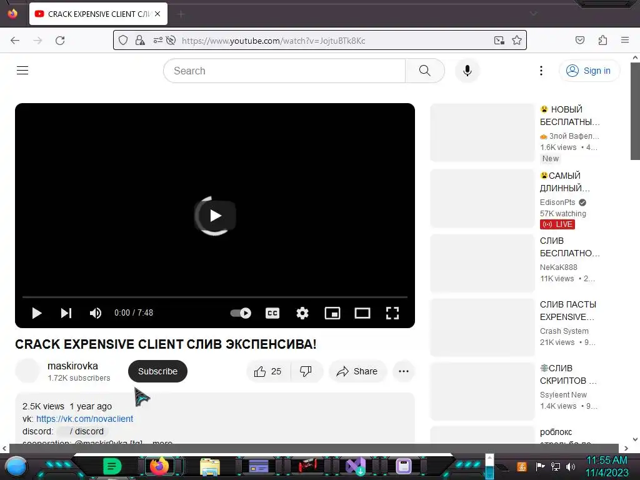
Task: Enable miniplayer mode icon
Action: (x=332, y=313)
